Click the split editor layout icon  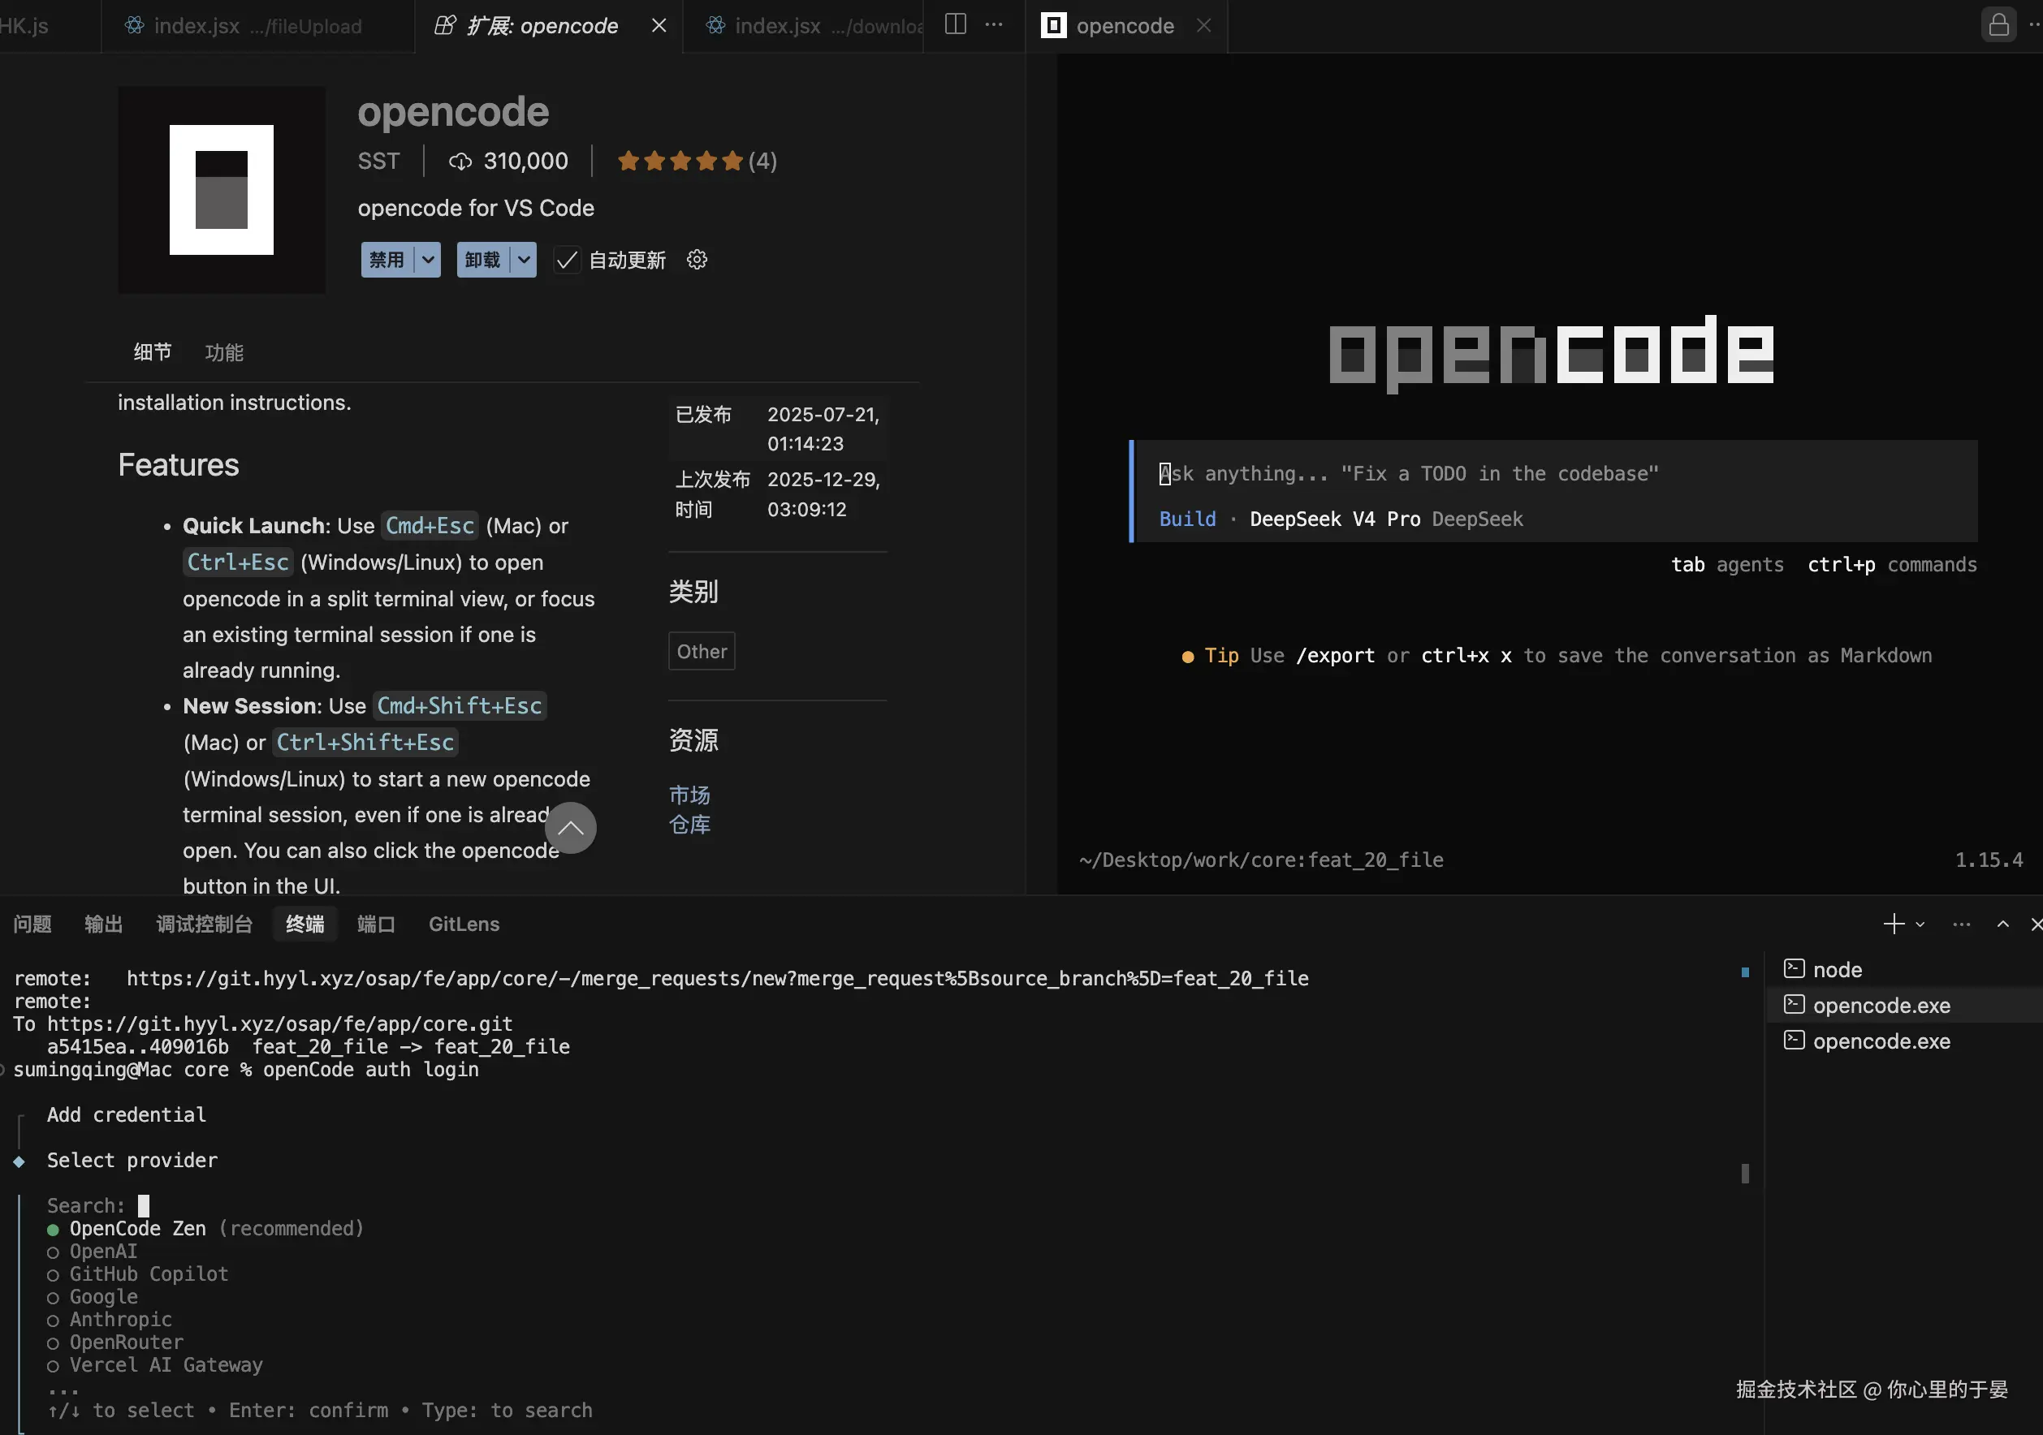pos(955,24)
